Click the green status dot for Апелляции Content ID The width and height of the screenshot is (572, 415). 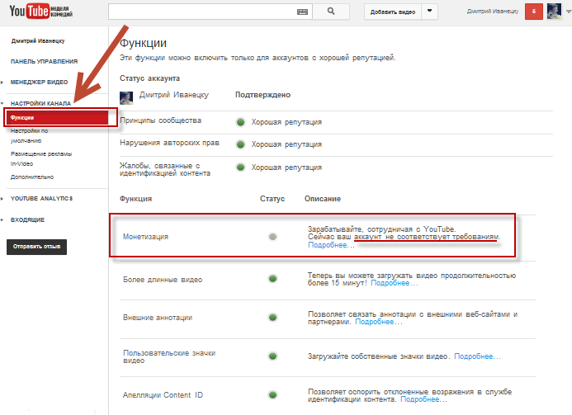coord(272,394)
